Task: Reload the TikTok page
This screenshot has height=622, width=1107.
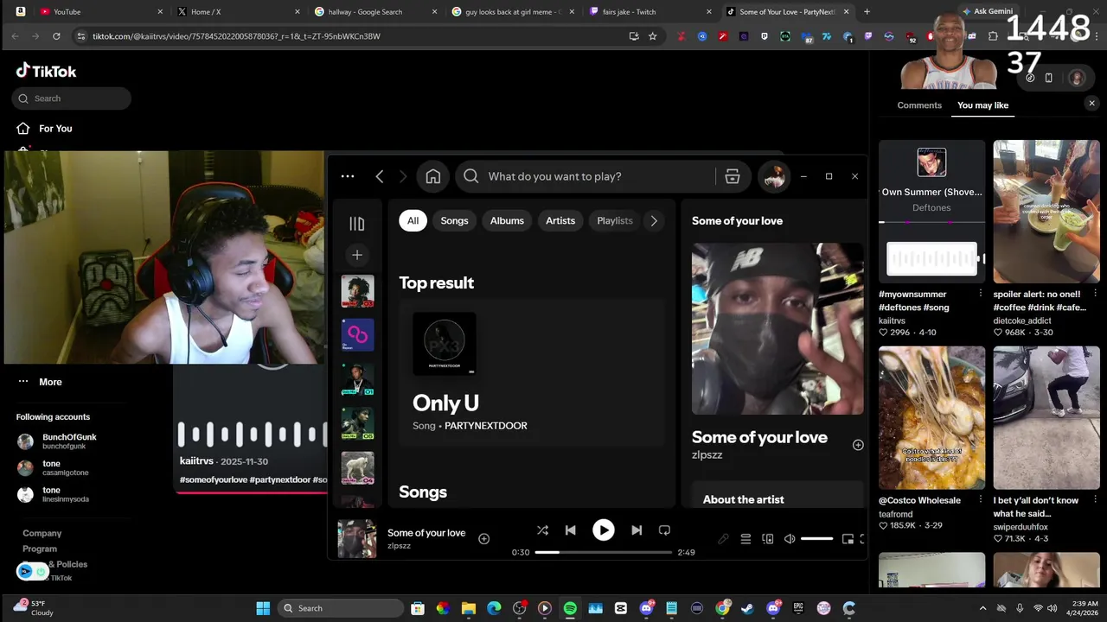Action: (56, 36)
